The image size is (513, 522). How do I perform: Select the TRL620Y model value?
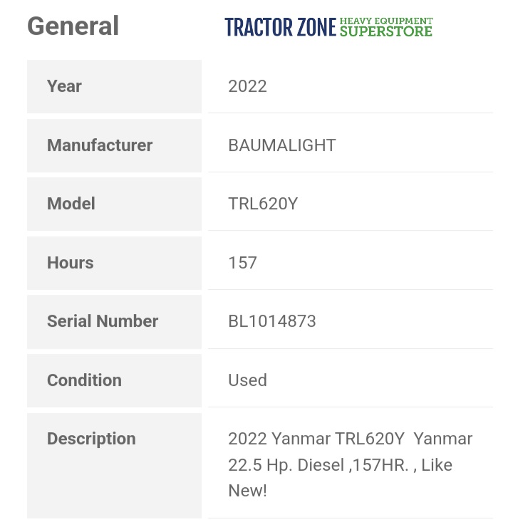point(262,204)
